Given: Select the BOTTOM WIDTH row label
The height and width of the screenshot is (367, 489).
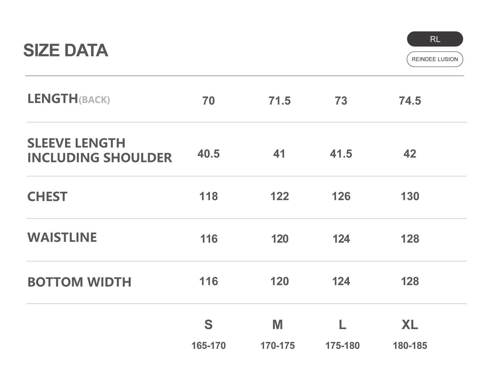Looking at the screenshot, I should [x=79, y=282].
